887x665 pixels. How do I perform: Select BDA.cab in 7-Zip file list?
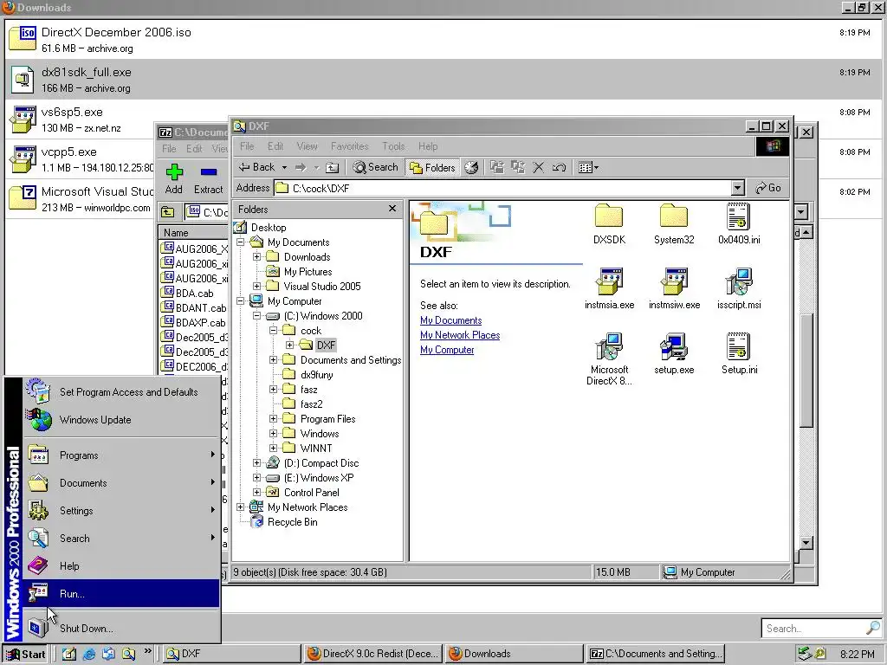pyautogui.click(x=194, y=293)
